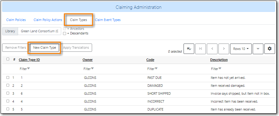279x116 pixels.
Task: Click 'Incorrect item has been received.' text
Action: pyautogui.click(x=234, y=101)
